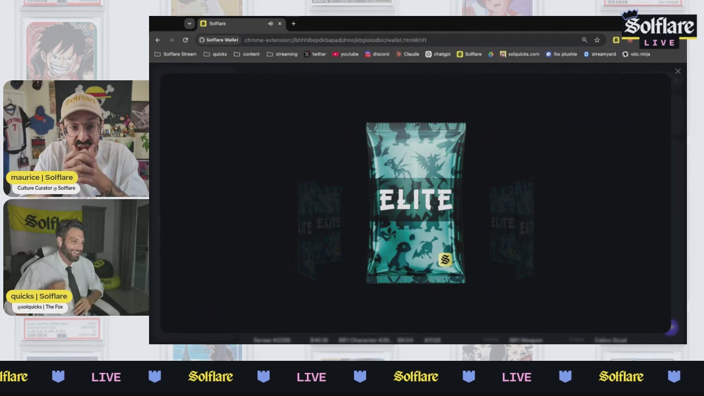704x396 pixels.
Task: Open the fox plushie bookmark
Action: tap(561, 54)
